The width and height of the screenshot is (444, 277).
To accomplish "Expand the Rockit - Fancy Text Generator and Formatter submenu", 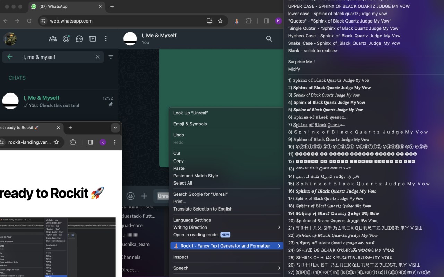I will click(227, 246).
